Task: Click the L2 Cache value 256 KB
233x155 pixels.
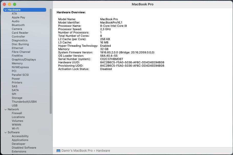Action: pos(105,39)
